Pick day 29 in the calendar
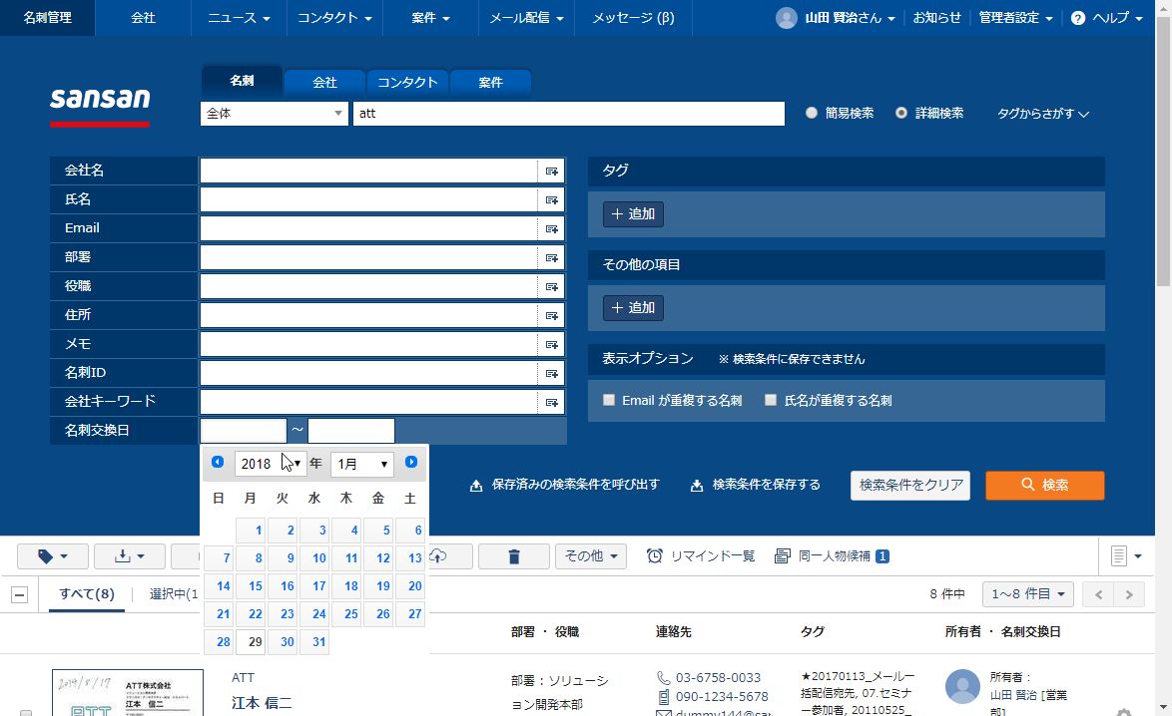Viewport: 1172px width, 716px height. [252, 642]
